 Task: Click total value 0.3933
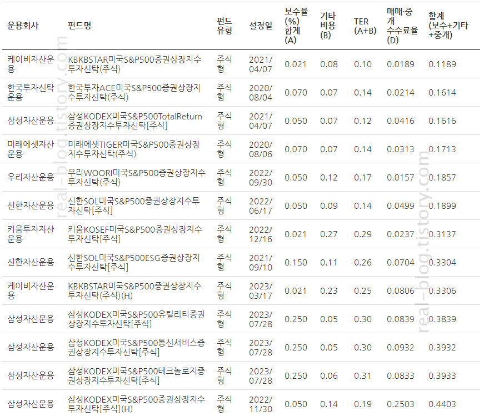click(x=442, y=376)
